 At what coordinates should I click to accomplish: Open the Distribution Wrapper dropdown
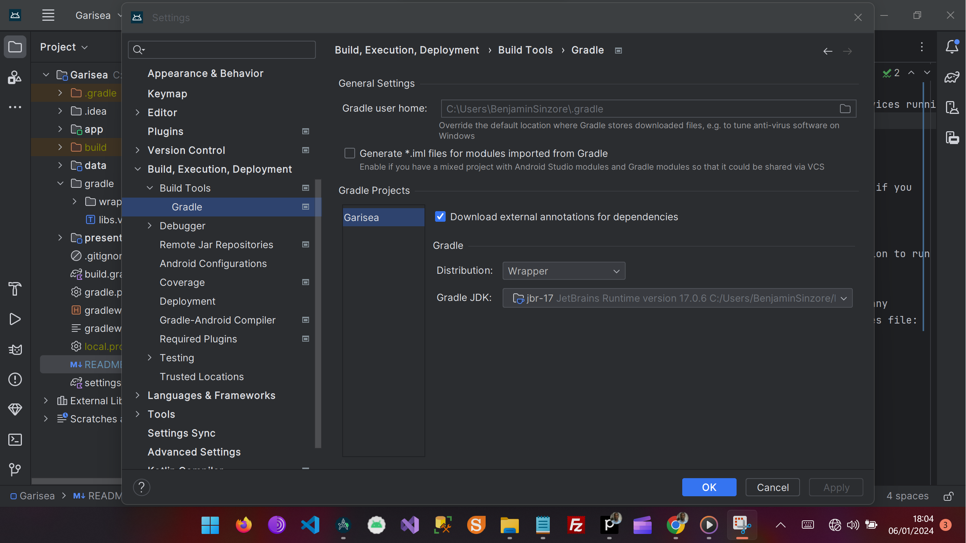point(564,271)
